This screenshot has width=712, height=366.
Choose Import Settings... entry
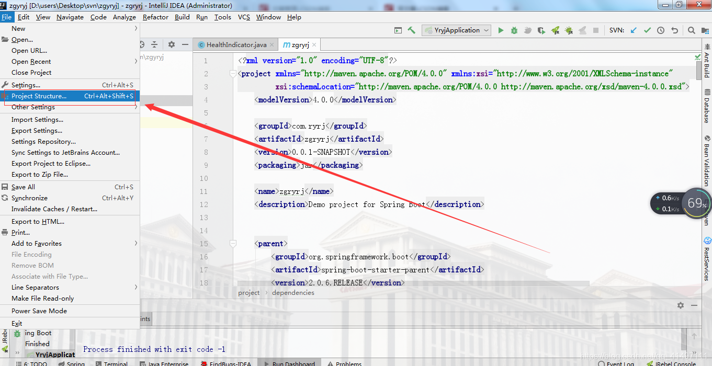click(71, 119)
